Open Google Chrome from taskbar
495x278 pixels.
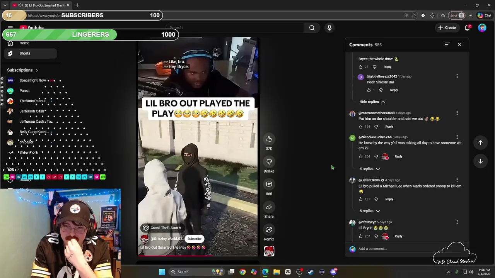(242, 272)
